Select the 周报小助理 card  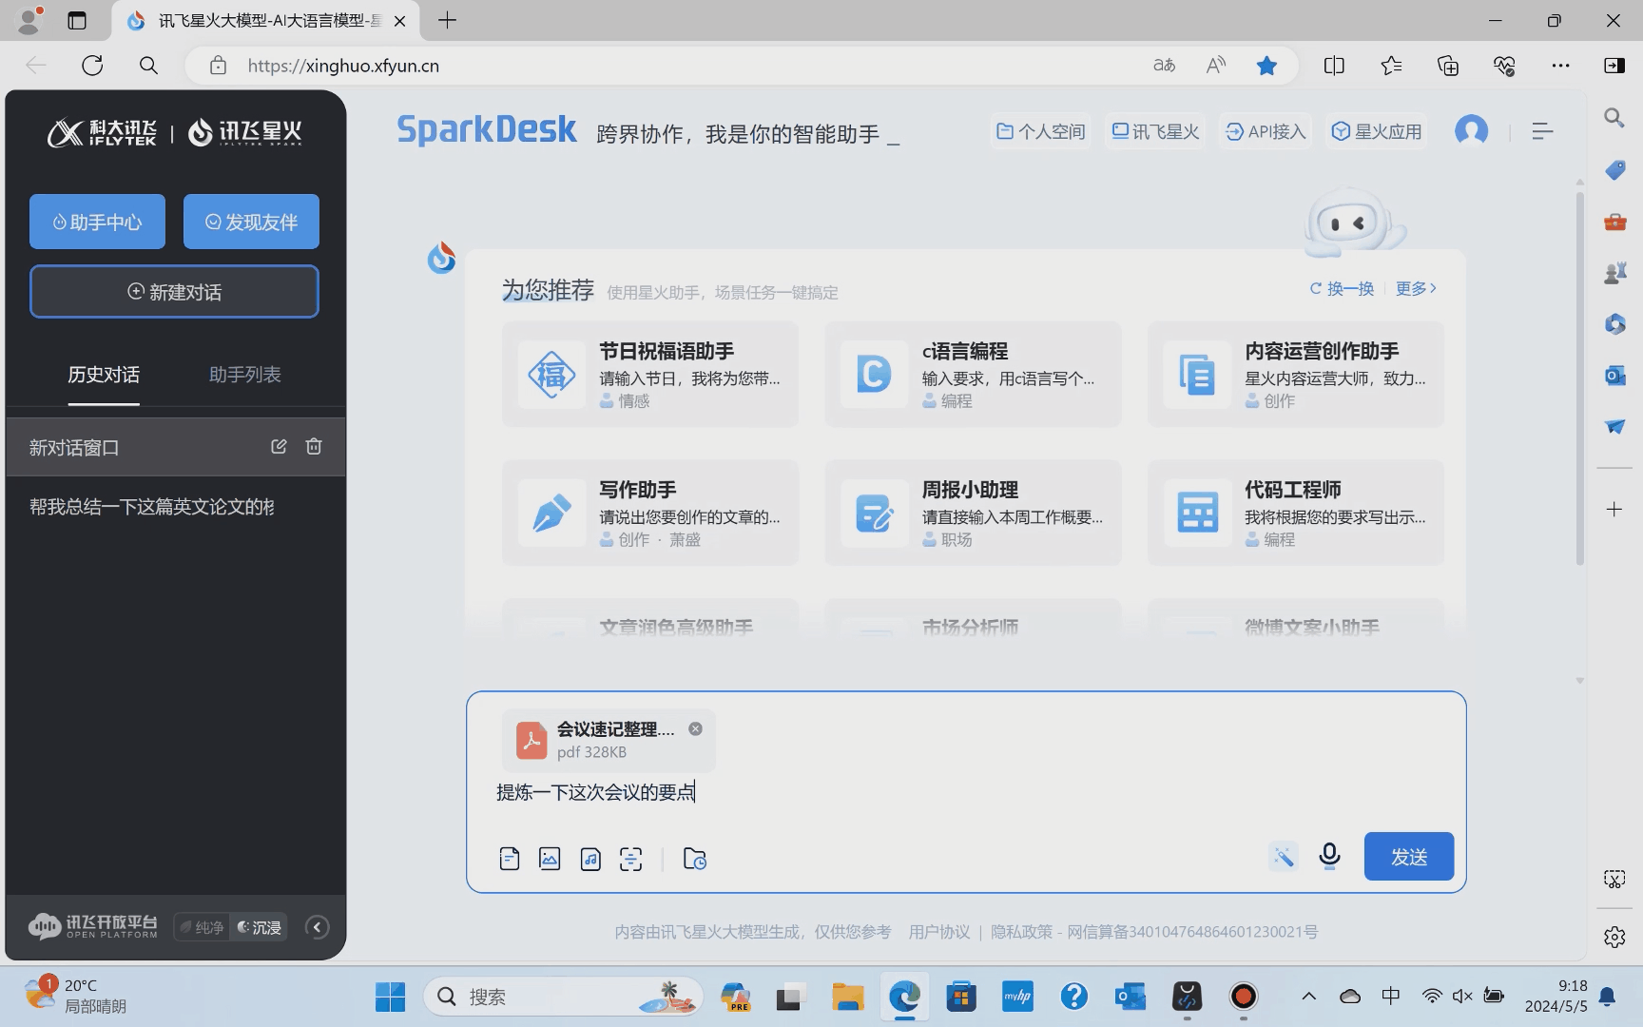point(973,513)
